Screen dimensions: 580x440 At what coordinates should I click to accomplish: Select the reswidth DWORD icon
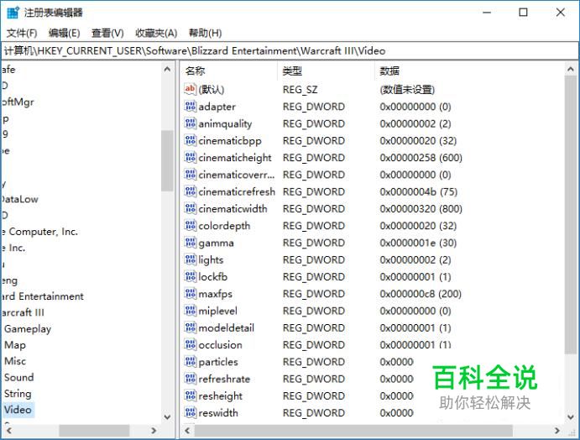coord(190,412)
